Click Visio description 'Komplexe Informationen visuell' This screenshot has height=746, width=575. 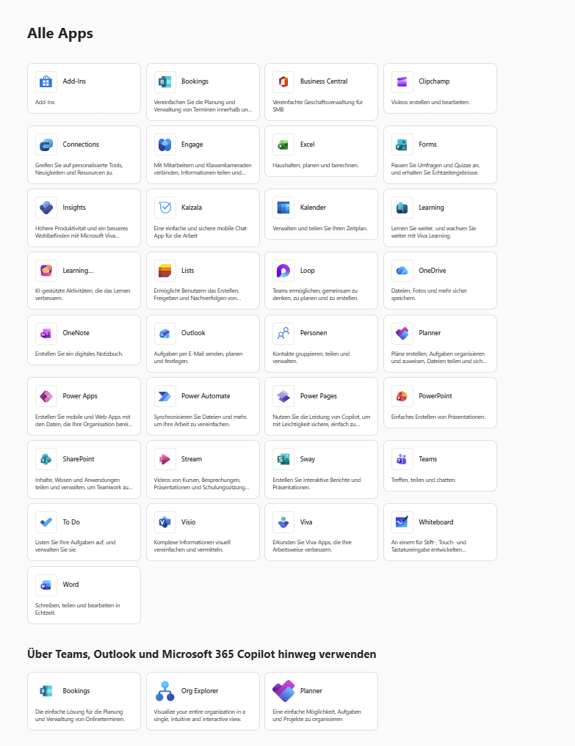pyautogui.click(x=192, y=546)
